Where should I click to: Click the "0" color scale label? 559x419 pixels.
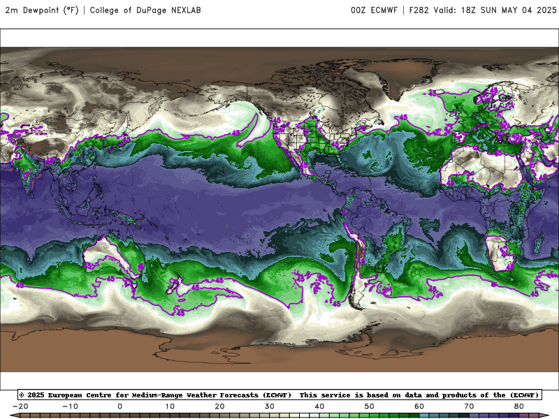point(119,406)
